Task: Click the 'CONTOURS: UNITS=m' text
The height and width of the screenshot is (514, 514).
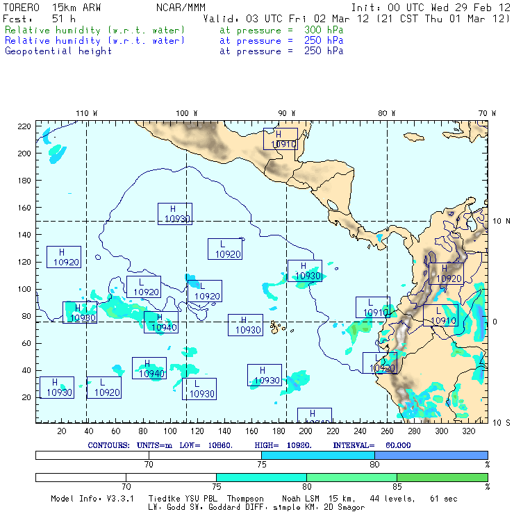Action: coord(130,445)
